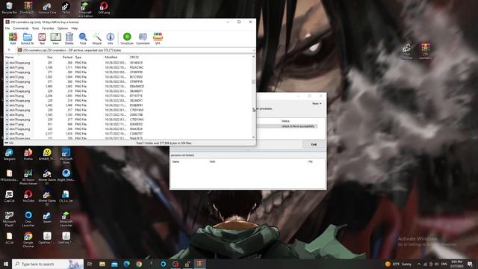478x269 pixels.
Task: Open the Minecraft Launcher desktop shortcut
Action: pyautogui.click(x=66, y=219)
